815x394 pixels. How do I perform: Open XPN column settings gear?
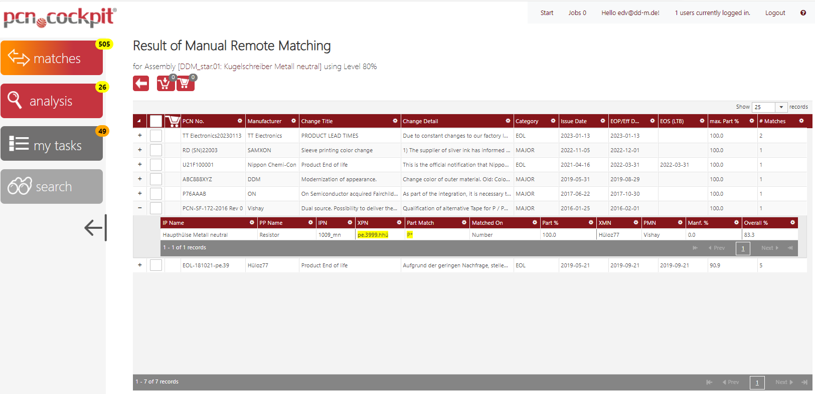click(x=399, y=222)
